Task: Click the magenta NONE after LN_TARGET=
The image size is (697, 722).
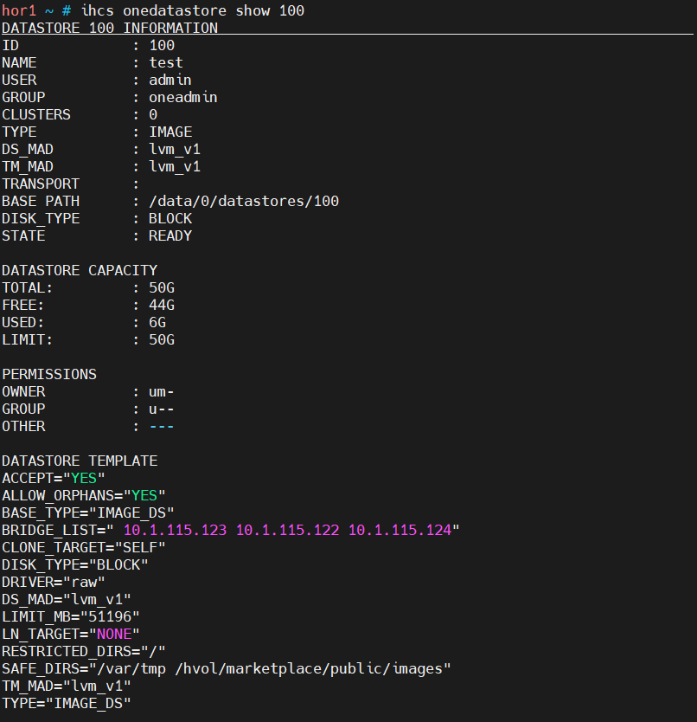Action: tap(114, 634)
